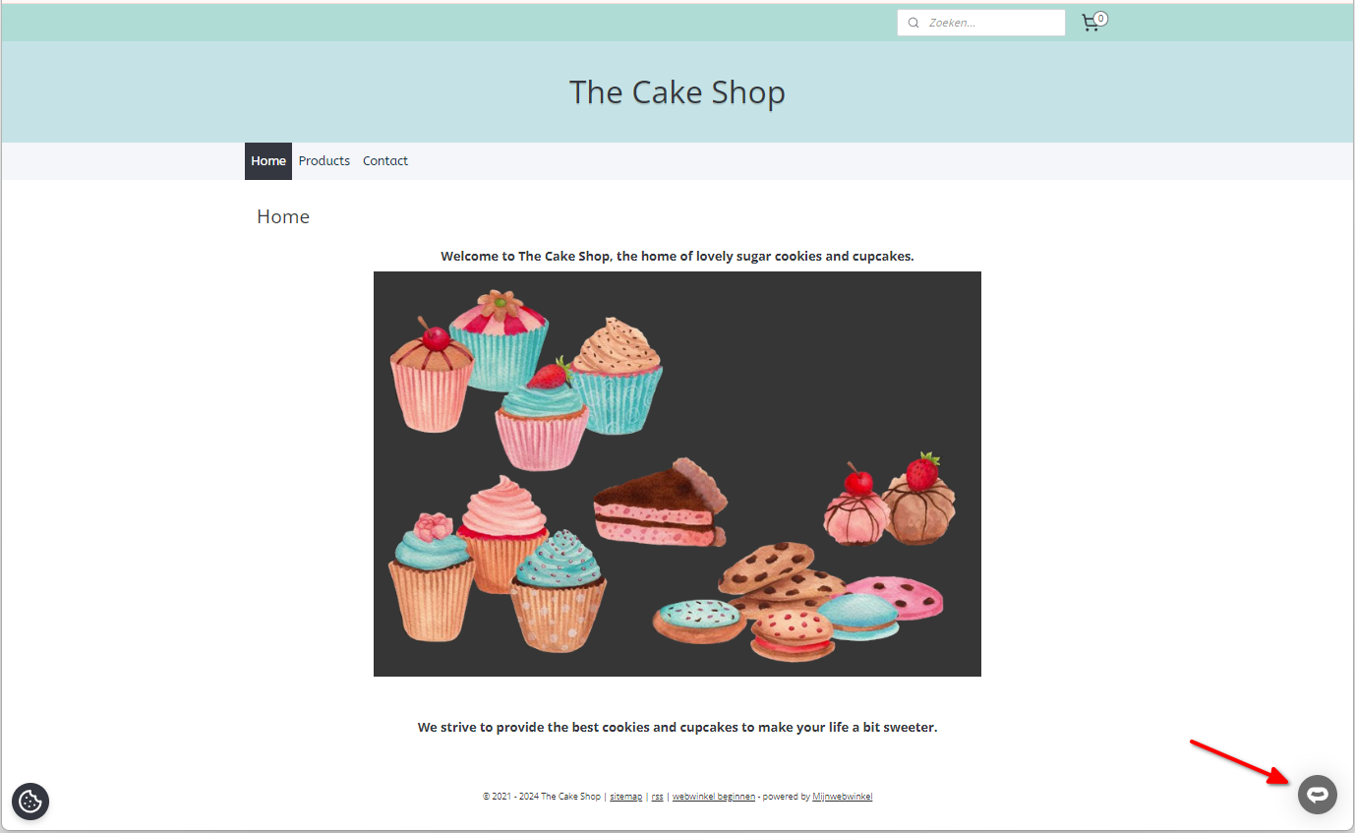This screenshot has height=833, width=1355.
Task: Open the Contact menu item
Action: pos(385,161)
